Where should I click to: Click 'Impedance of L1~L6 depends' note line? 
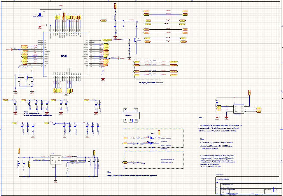(218, 162)
